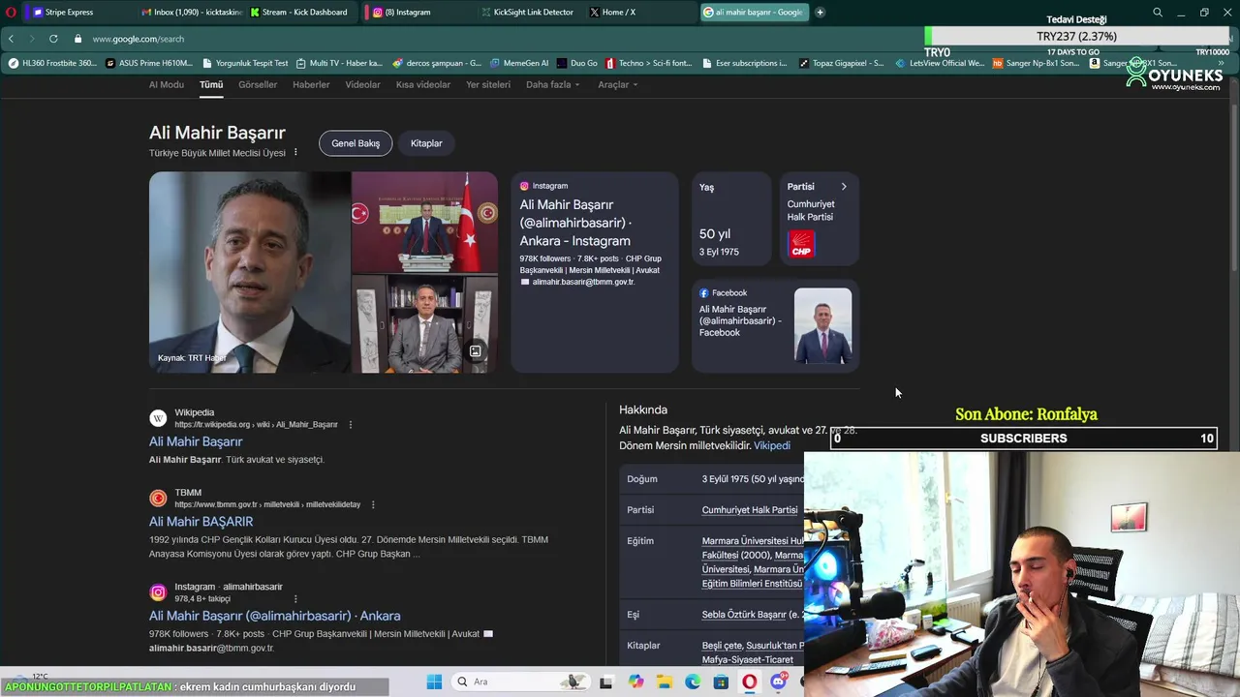The width and height of the screenshot is (1240, 697).
Task: Click the Instagram favicon in search results
Action: pos(158,592)
